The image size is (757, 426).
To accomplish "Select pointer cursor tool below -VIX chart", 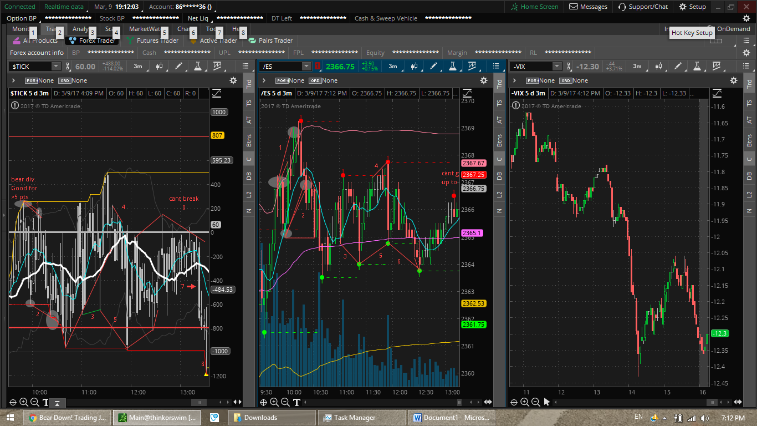I will (546, 402).
